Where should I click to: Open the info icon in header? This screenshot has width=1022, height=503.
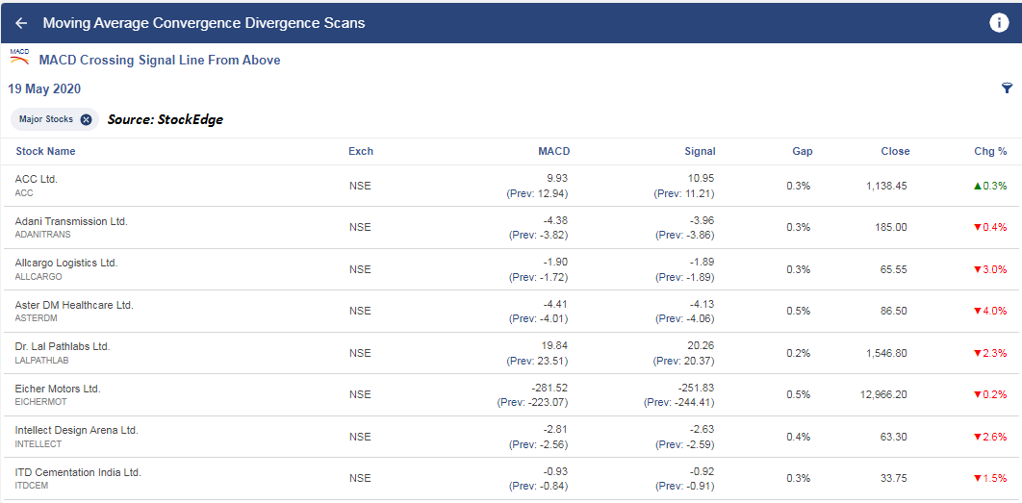[999, 23]
